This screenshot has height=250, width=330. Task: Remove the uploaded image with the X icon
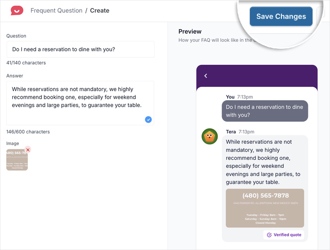point(28,150)
